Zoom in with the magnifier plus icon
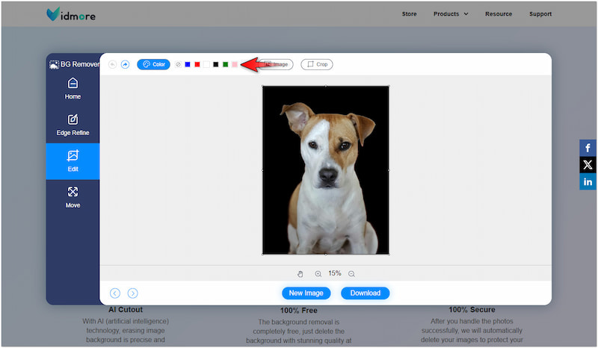Screen dimensions: 598x348 (x=318, y=274)
